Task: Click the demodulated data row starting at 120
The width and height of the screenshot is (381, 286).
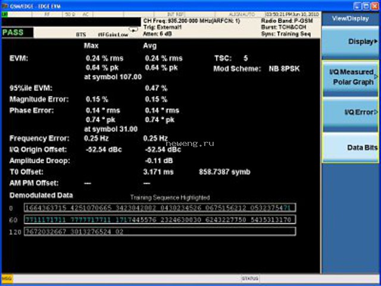Action: (160, 232)
